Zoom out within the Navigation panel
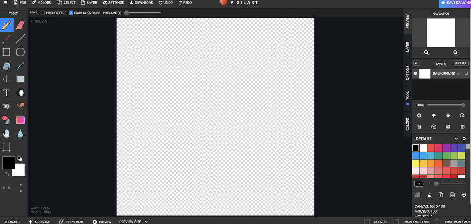This screenshot has height=224, width=471. pyautogui.click(x=455, y=53)
